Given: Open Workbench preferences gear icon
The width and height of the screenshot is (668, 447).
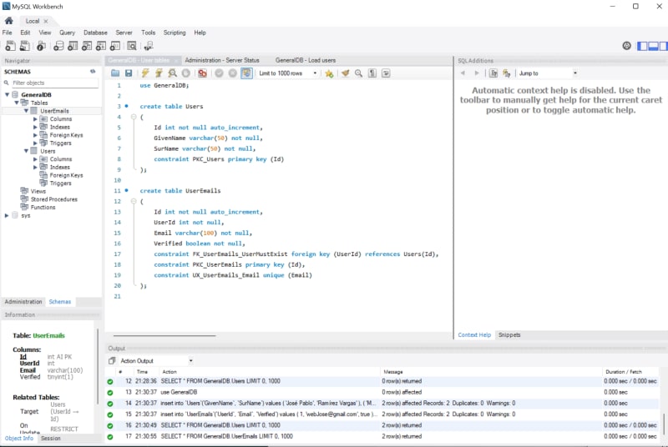Looking at the screenshot, I should point(627,46).
